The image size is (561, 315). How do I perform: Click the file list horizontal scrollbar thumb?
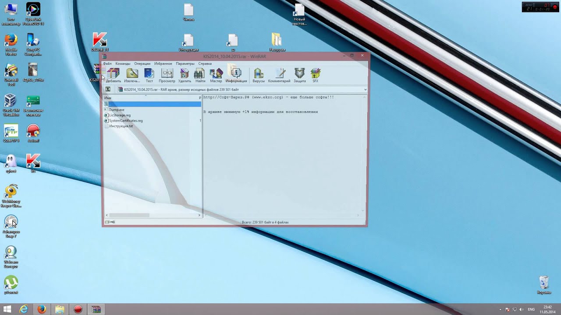point(129,215)
